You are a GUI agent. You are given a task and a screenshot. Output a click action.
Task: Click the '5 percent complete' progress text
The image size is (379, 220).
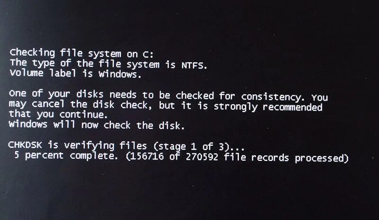(66, 156)
